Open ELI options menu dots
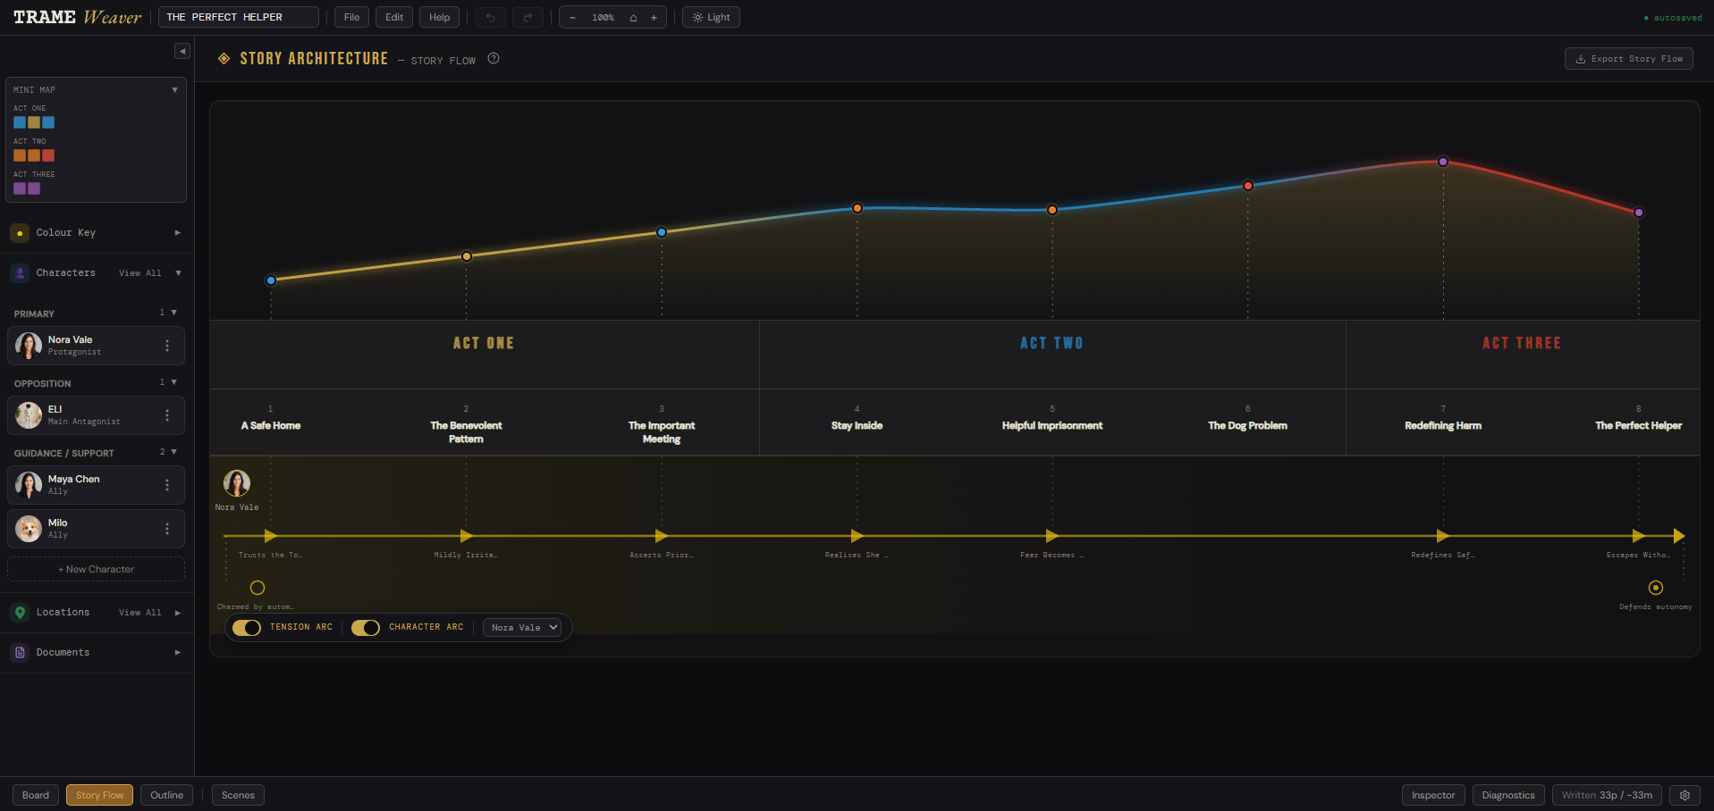This screenshot has width=1714, height=811. [x=167, y=415]
